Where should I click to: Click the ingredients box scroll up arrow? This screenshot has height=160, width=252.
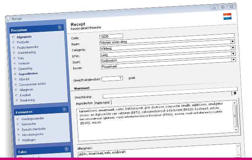point(235,103)
